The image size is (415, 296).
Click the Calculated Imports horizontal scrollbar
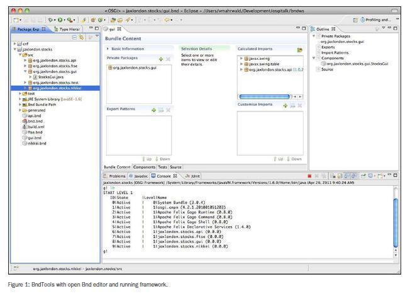(x=265, y=97)
